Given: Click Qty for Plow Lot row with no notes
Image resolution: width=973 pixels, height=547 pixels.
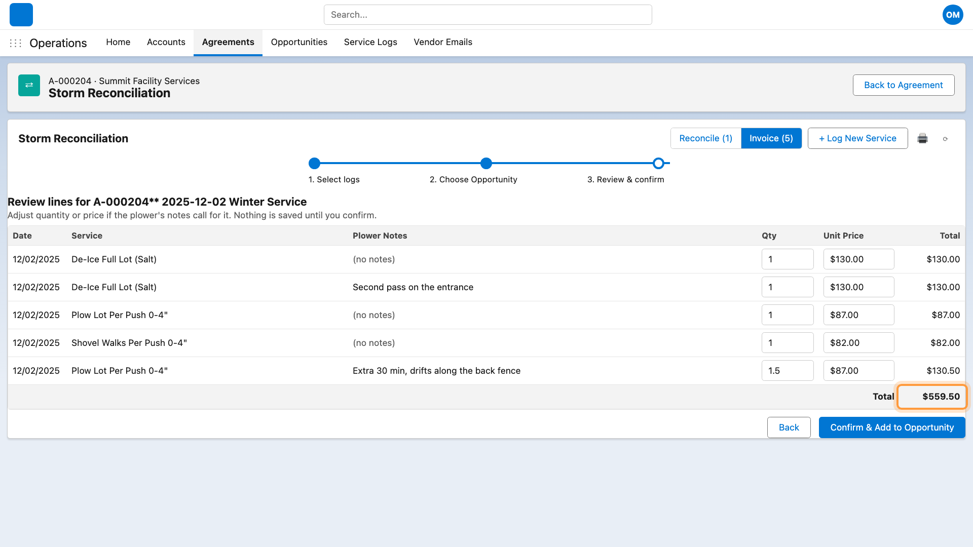Looking at the screenshot, I should pos(788,315).
